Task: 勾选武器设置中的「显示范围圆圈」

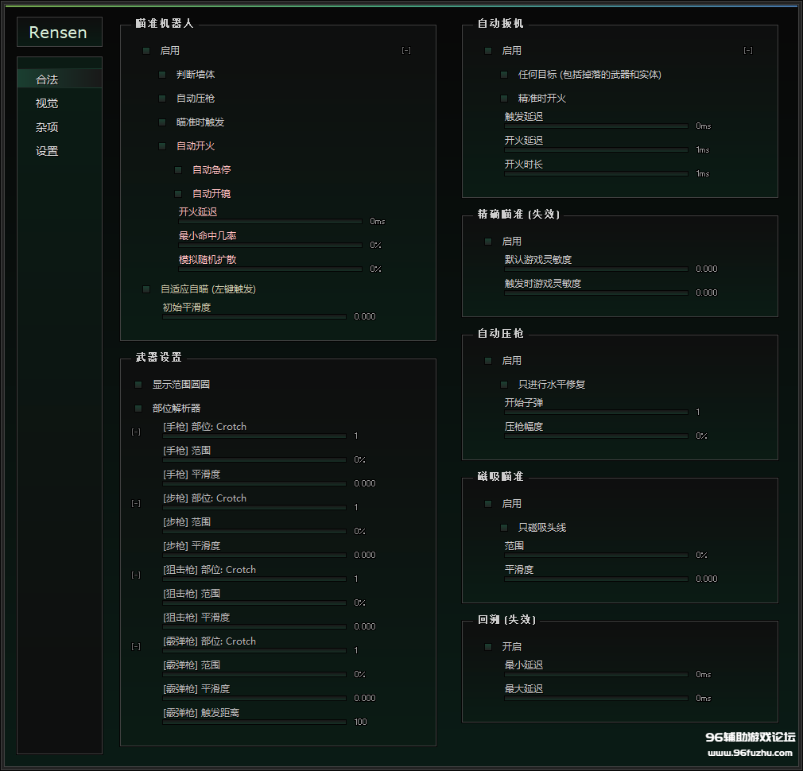Action: (x=138, y=384)
